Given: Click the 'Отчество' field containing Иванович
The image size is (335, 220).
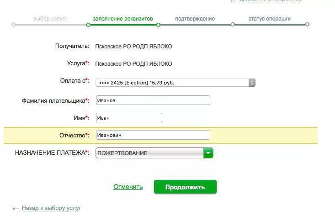Looking at the screenshot, I should (153, 135).
